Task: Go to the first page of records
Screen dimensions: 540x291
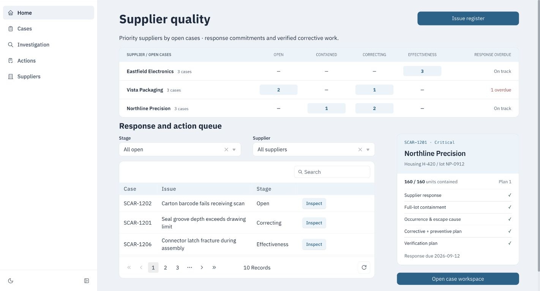Action: pos(129,267)
